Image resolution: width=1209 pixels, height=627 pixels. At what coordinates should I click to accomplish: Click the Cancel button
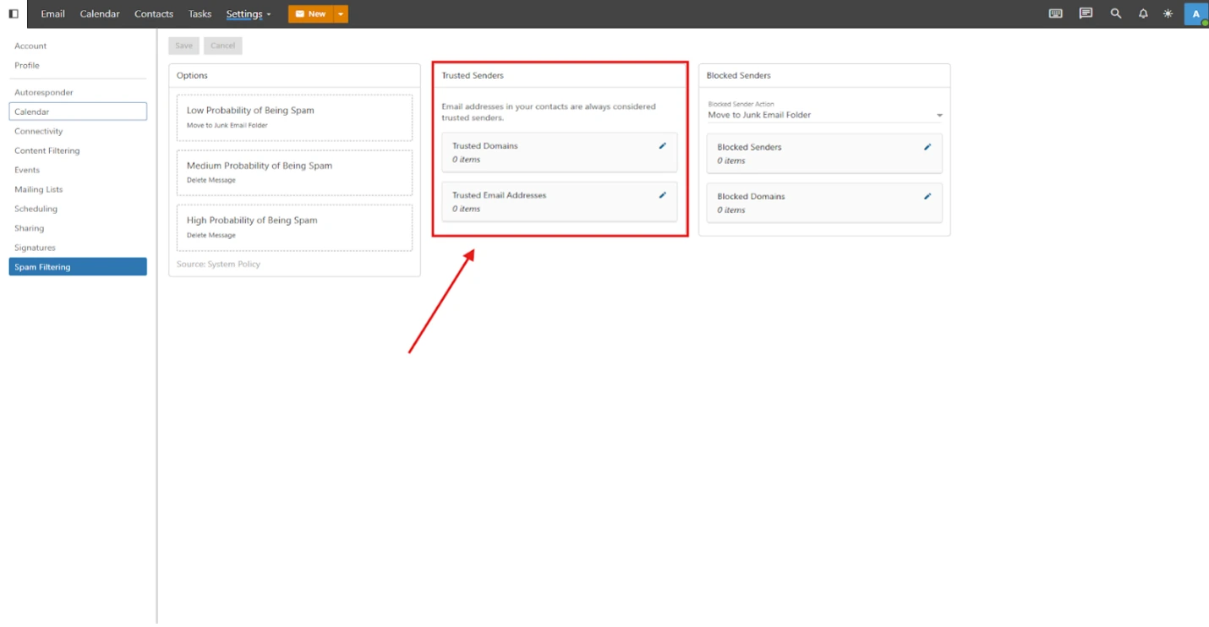click(222, 46)
